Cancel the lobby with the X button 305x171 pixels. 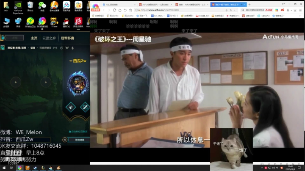tap(65, 140)
